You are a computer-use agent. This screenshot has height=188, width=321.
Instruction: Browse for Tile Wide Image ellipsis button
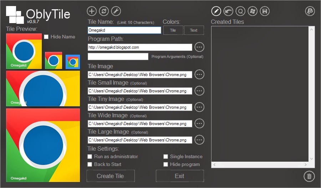point(199,124)
